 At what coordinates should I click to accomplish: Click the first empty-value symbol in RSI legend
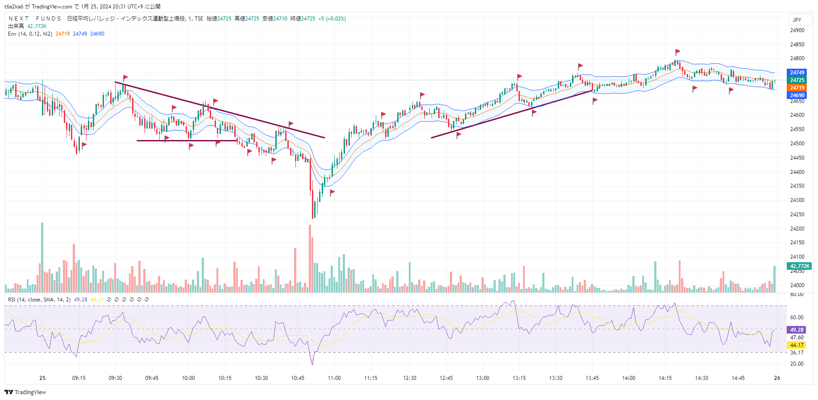click(x=109, y=300)
